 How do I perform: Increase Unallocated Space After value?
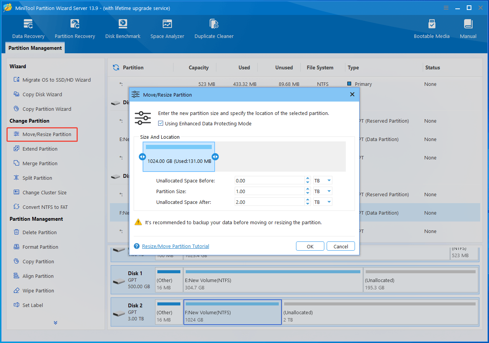(x=307, y=200)
